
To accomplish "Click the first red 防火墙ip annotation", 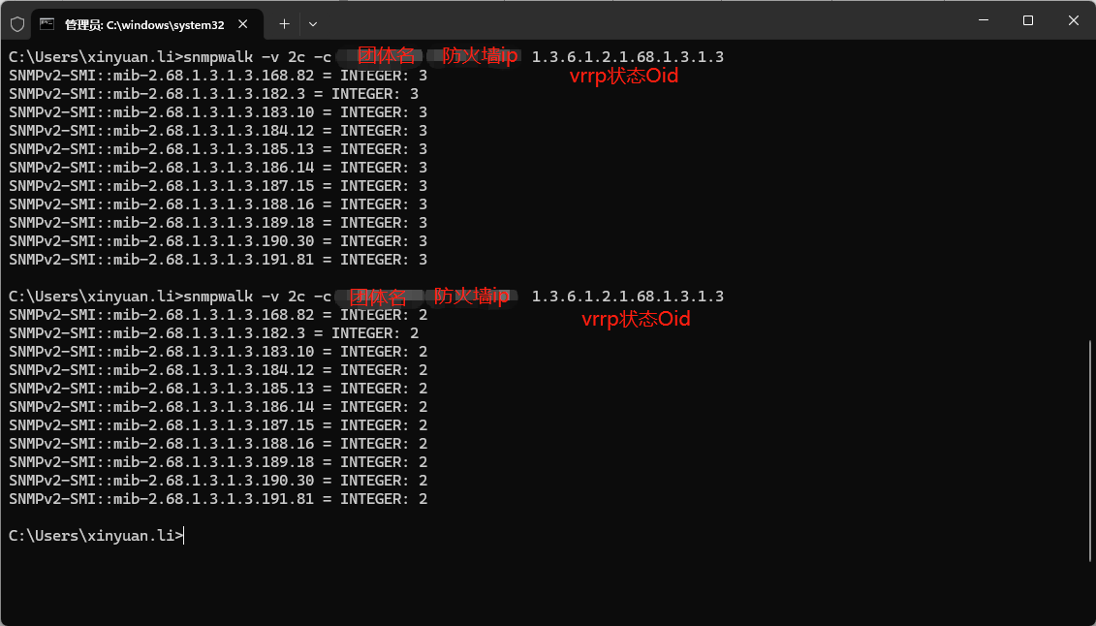I will [x=479, y=56].
